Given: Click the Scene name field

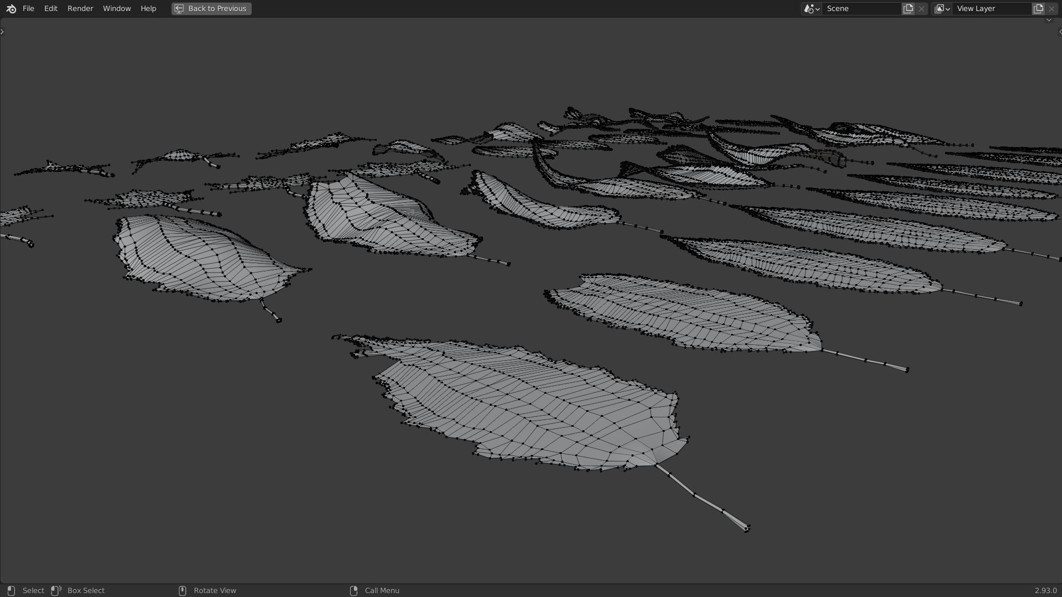Looking at the screenshot, I should click(860, 8).
